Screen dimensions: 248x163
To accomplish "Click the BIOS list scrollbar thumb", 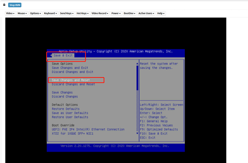I will [137, 78].
